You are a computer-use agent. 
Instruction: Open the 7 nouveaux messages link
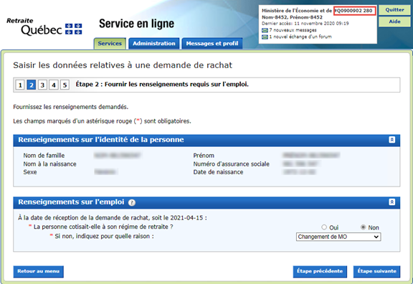click(x=293, y=30)
